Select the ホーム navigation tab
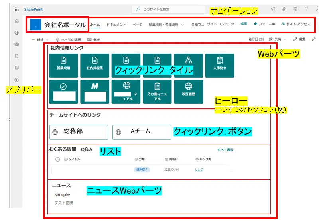The image size is (321, 221). 95,25
